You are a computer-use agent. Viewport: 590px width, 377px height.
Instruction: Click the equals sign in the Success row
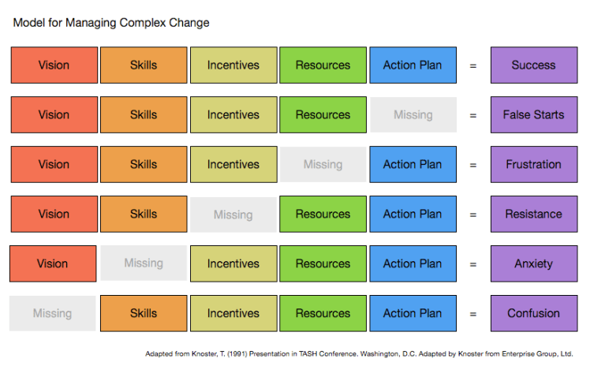tap(472, 66)
